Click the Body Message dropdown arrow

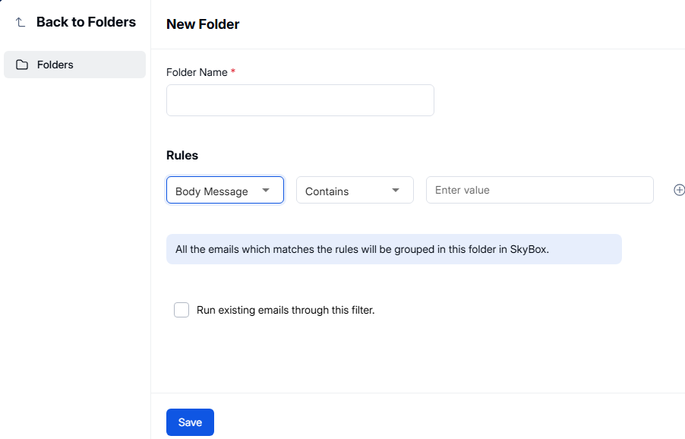[x=266, y=191]
